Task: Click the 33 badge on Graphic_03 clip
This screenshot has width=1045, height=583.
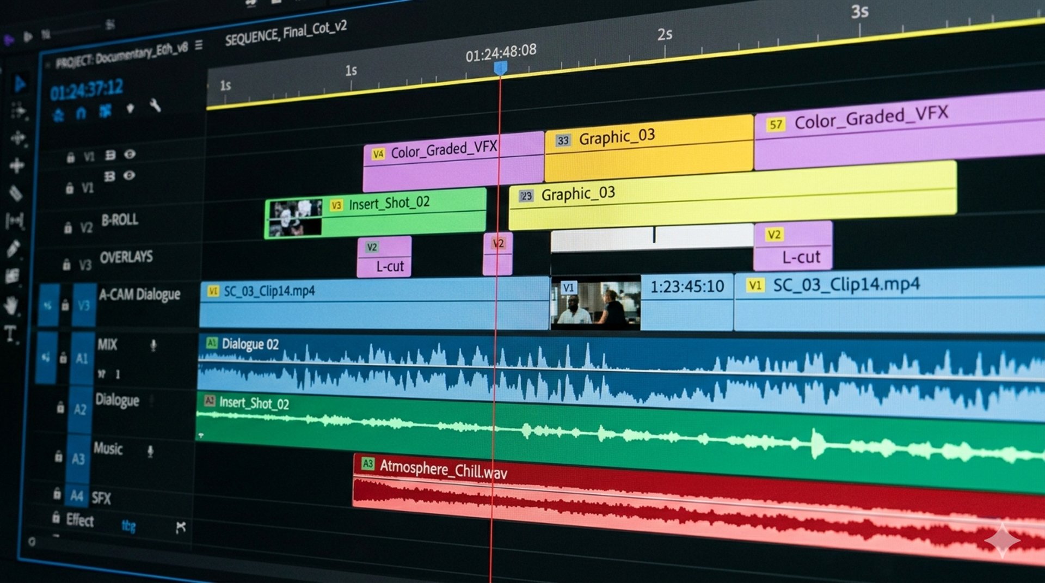Action: coord(563,140)
